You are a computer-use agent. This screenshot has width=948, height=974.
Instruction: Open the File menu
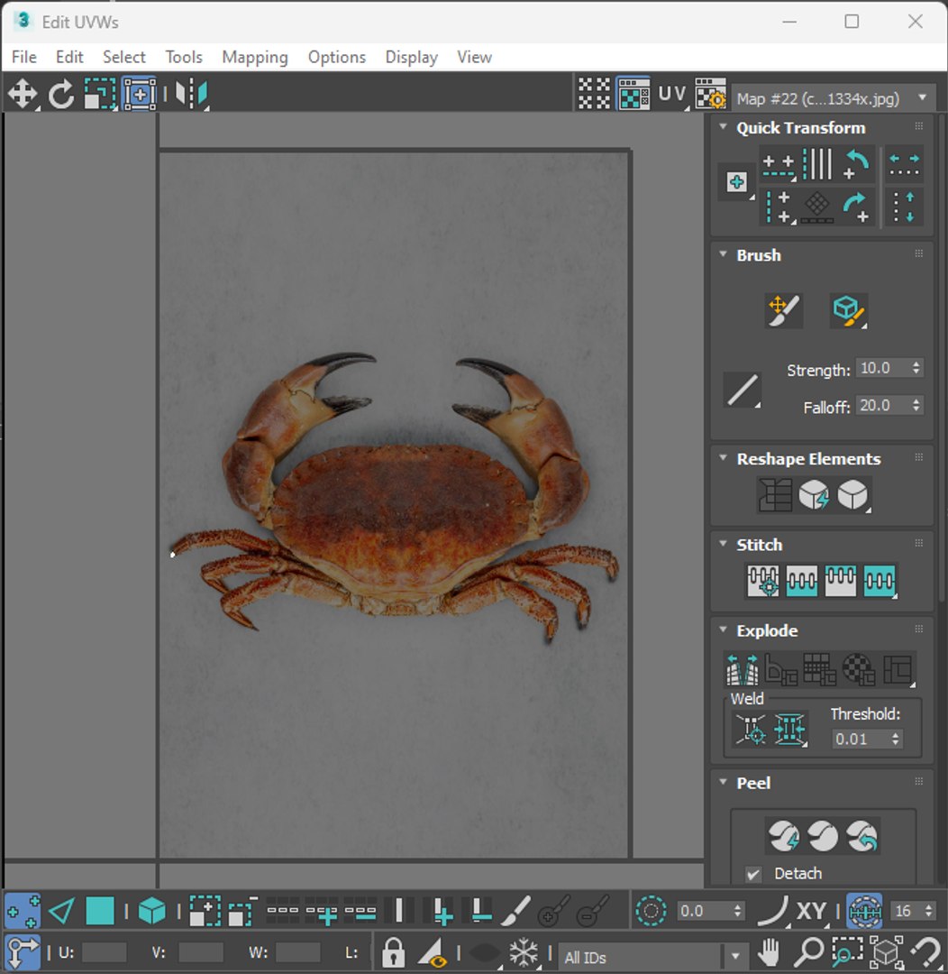coord(24,57)
